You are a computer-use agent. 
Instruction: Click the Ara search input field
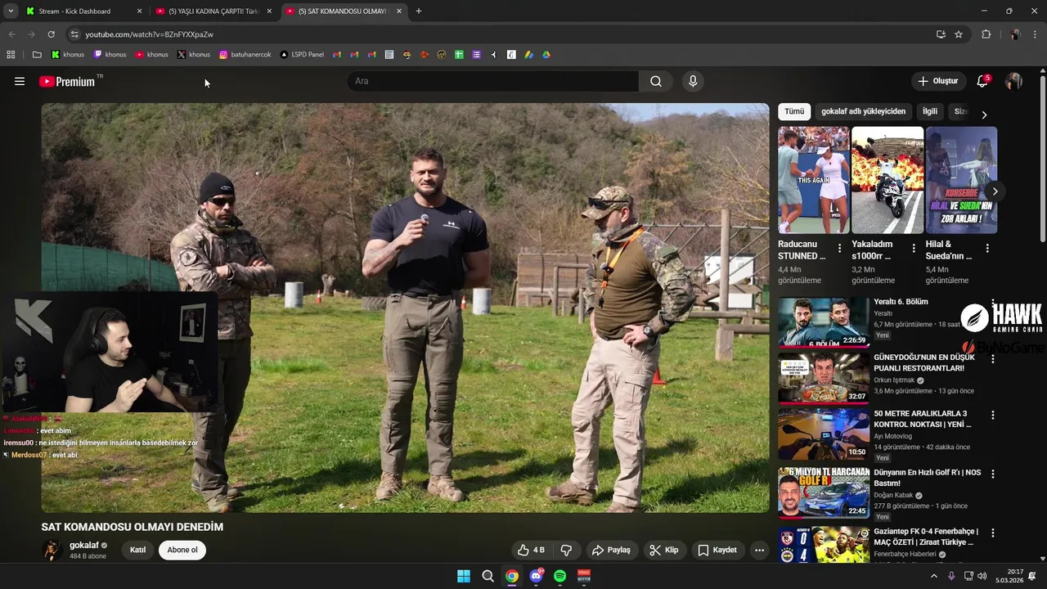[492, 81]
